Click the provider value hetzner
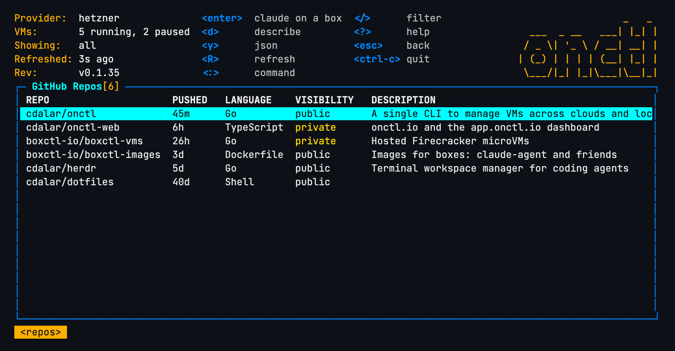Image resolution: width=675 pixels, height=351 pixels. tap(99, 18)
